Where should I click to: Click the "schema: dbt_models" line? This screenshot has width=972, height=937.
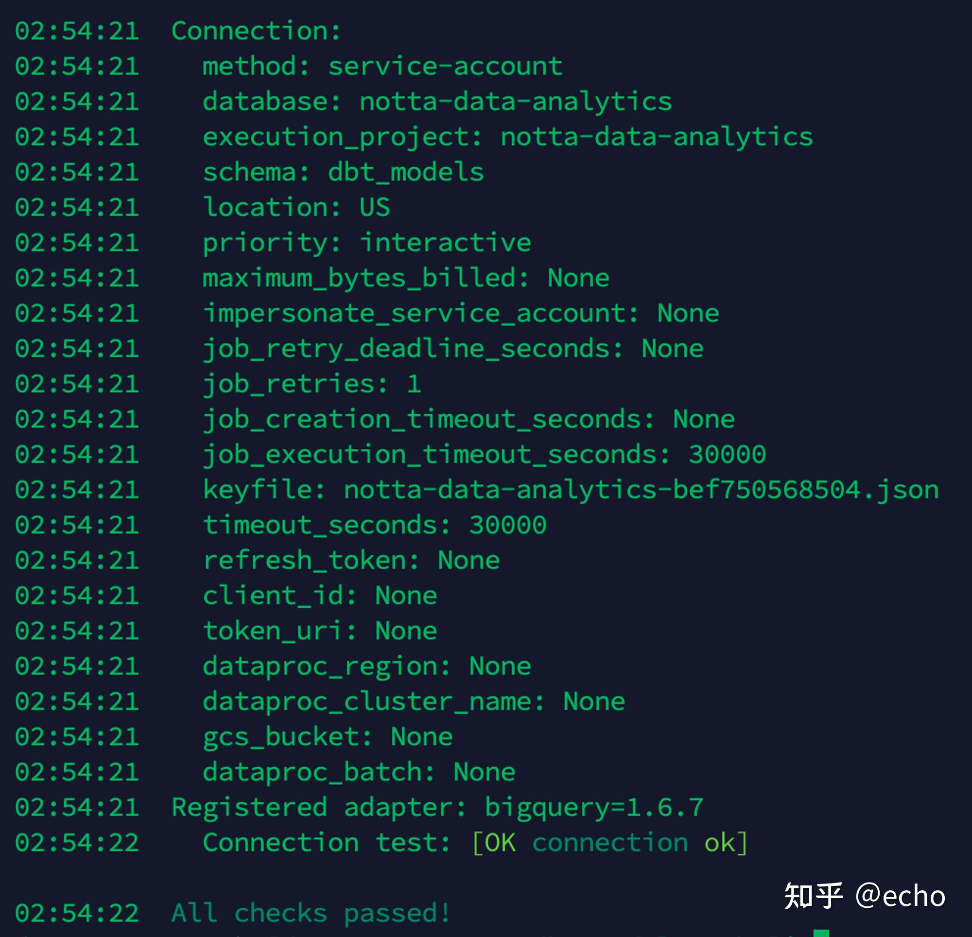coord(343,172)
